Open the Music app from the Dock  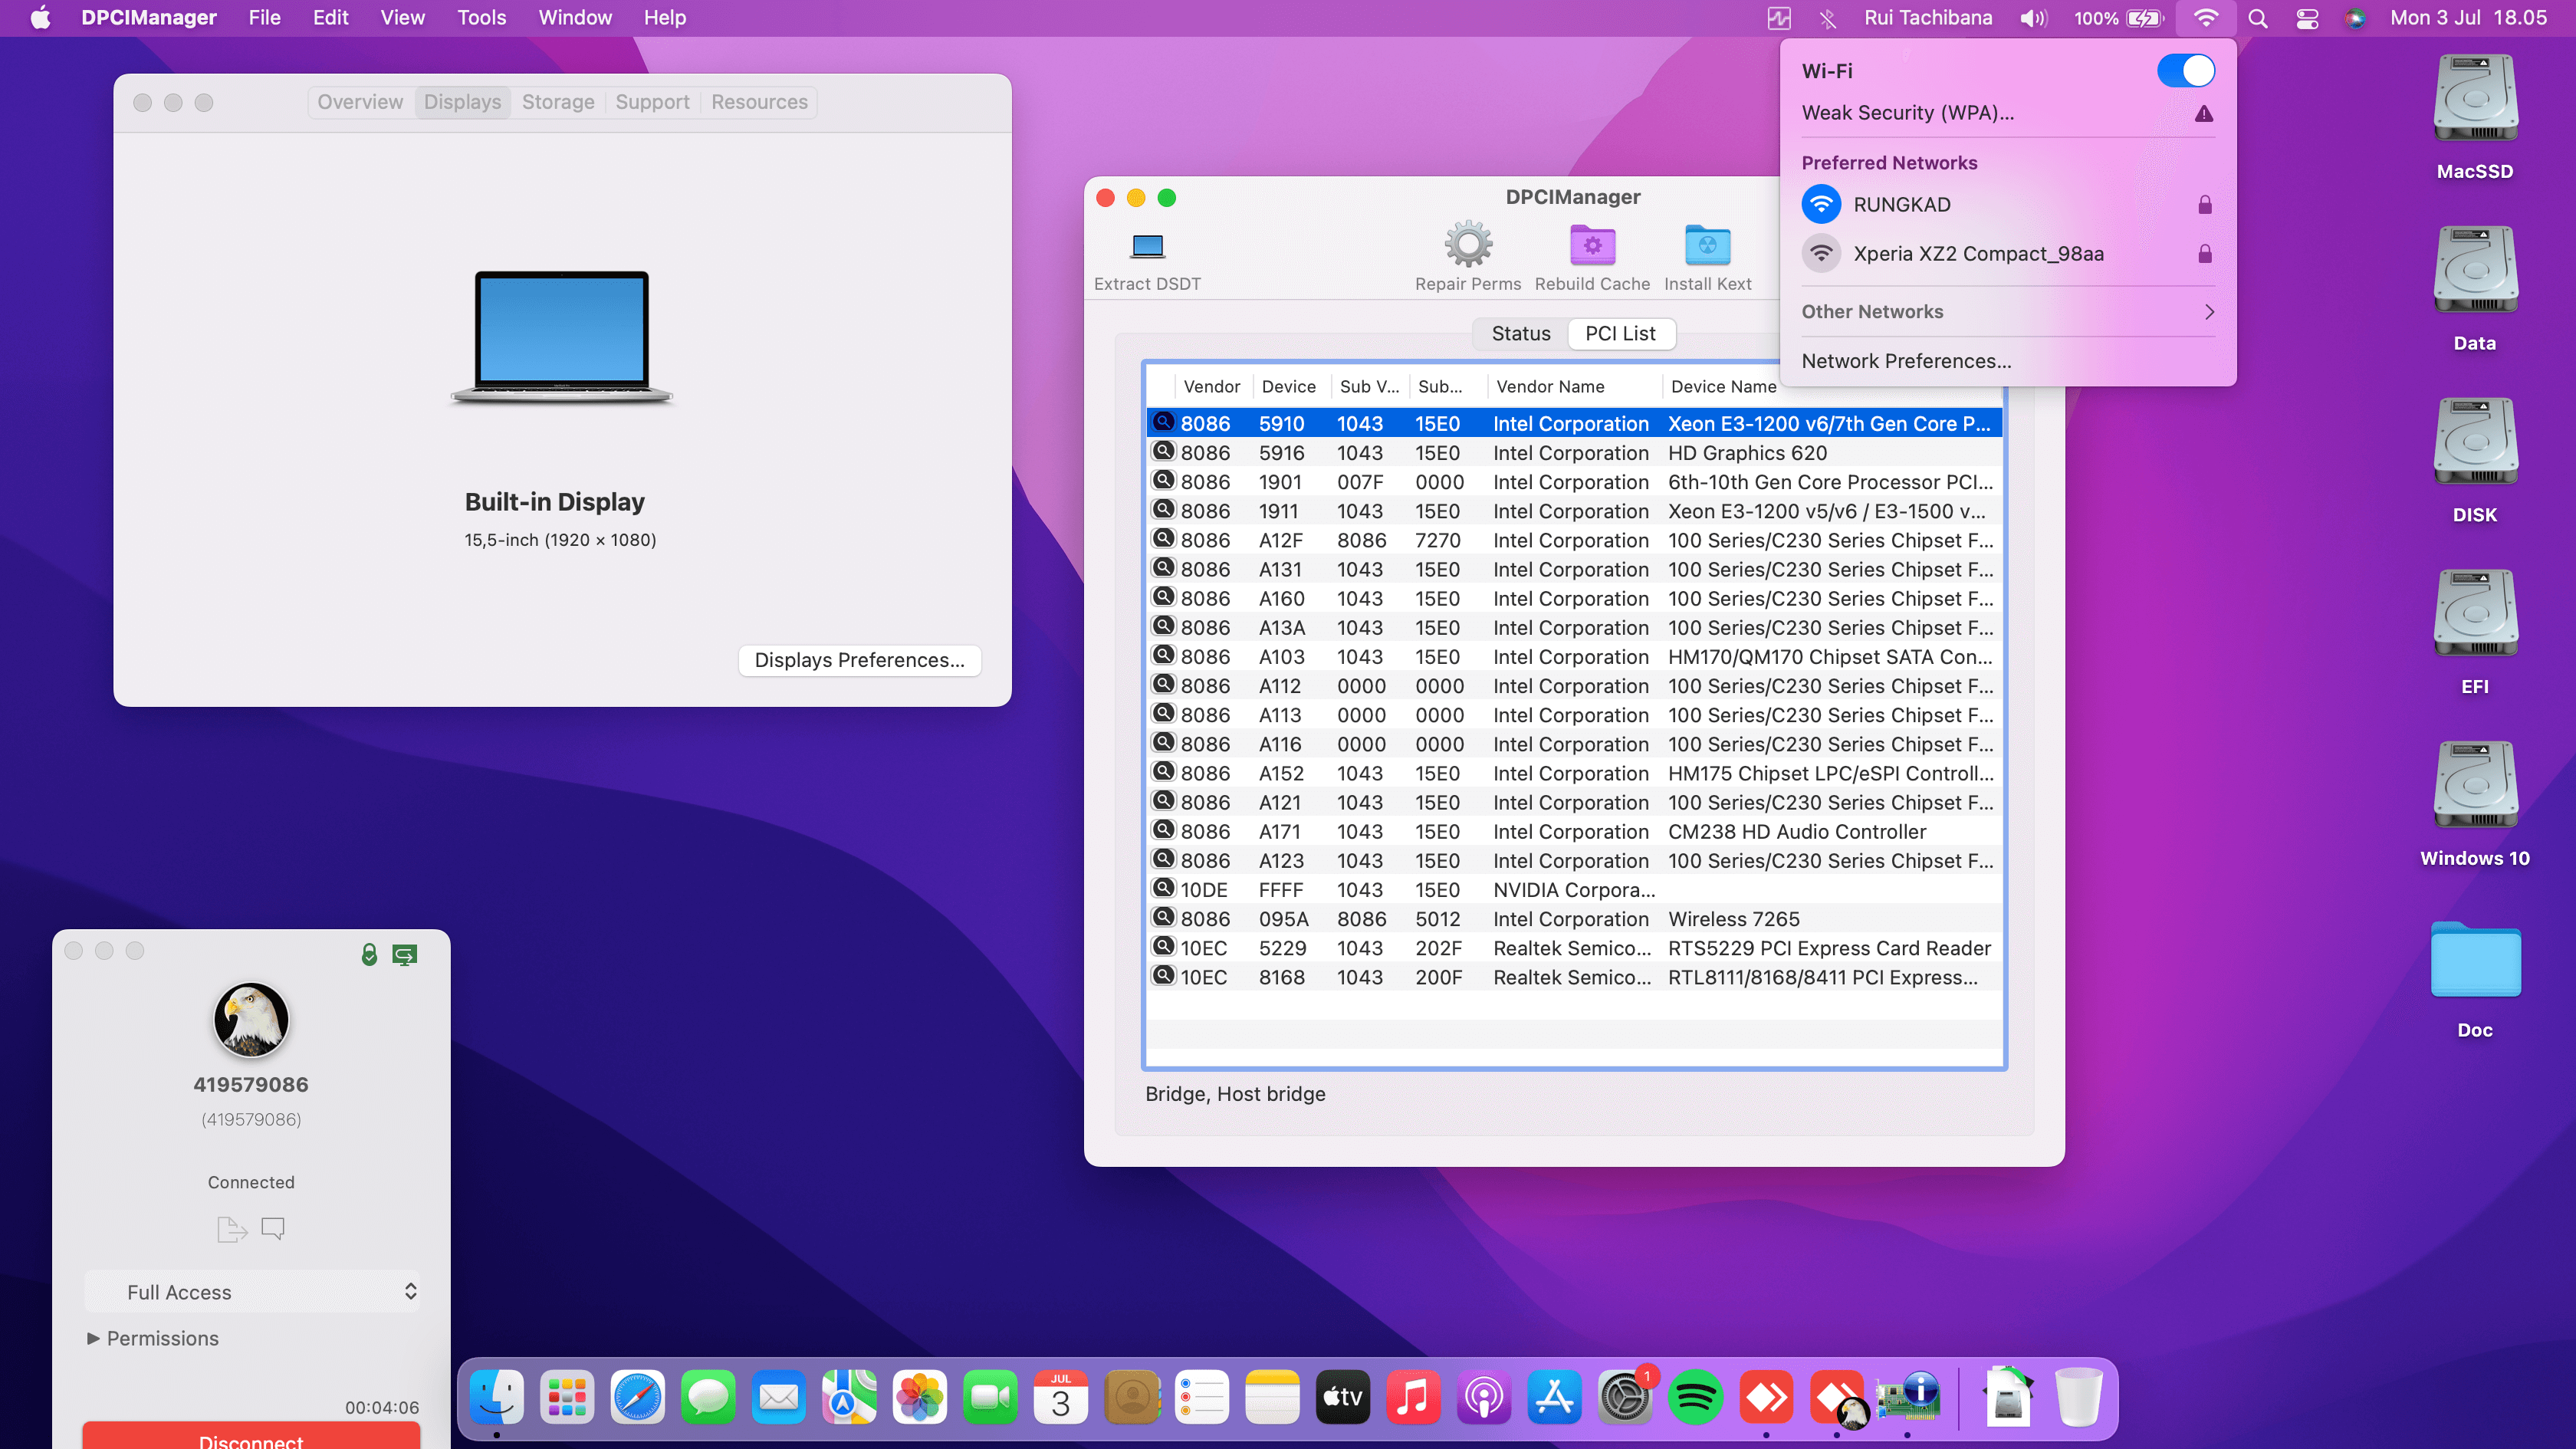tap(1413, 1396)
